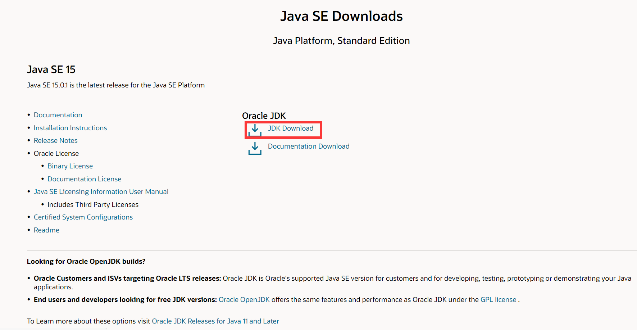Image resolution: width=637 pixels, height=330 pixels.
Task: Click 'Java SE 15.0.1 is the latest release' text
Action: click(x=116, y=85)
